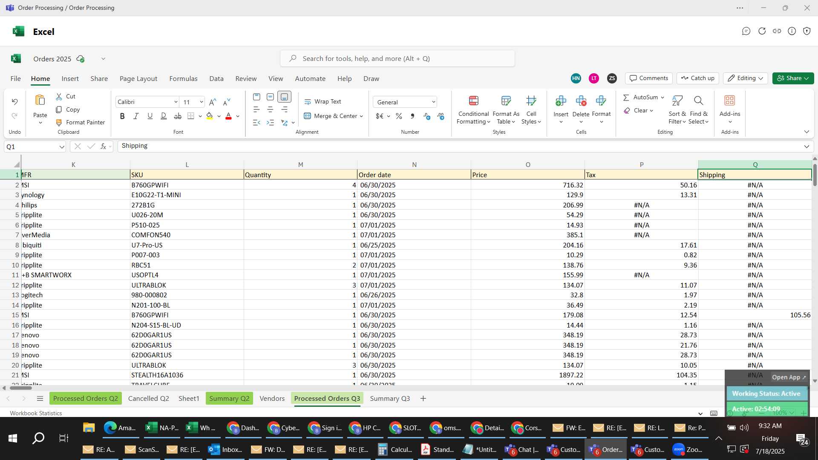818x460 pixels.
Task: Open the Format cells menu
Action: 601,109
